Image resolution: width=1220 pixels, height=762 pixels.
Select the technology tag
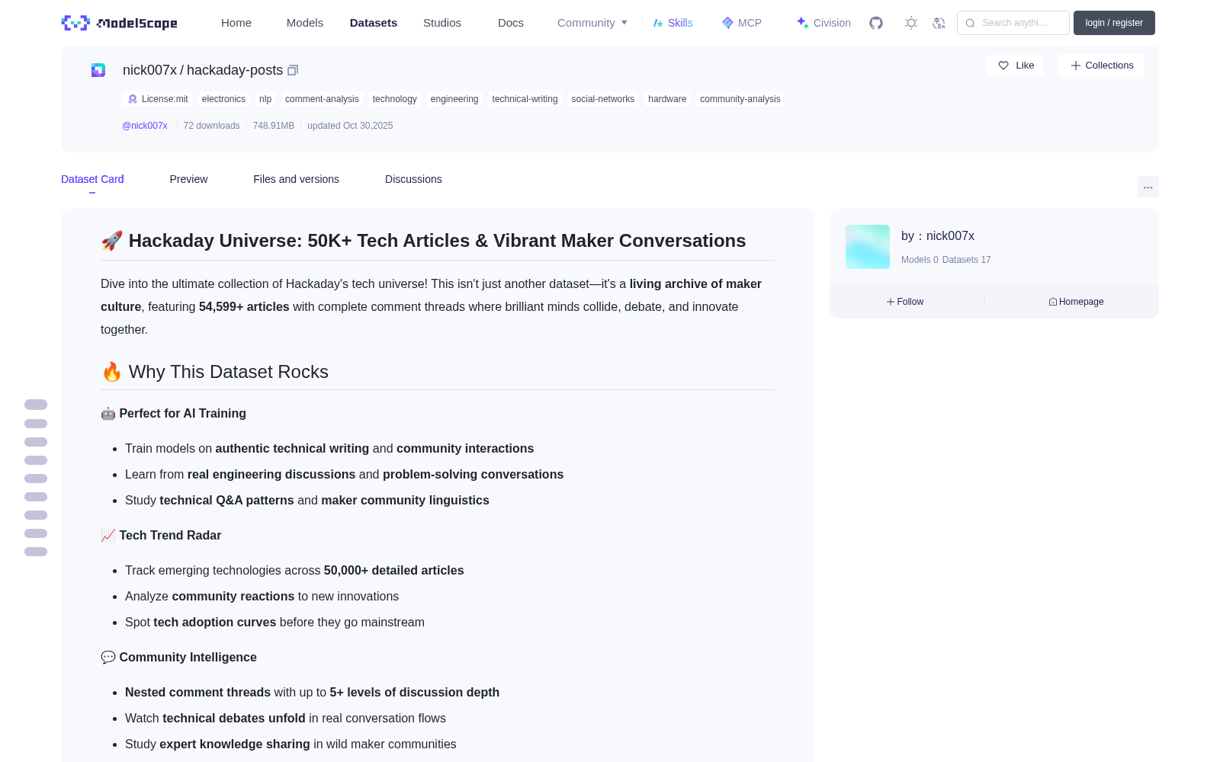click(x=395, y=99)
